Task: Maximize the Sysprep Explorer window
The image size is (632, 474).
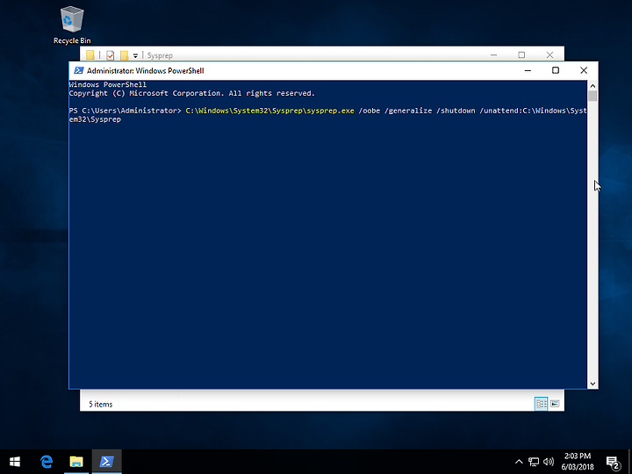Action: [521, 54]
